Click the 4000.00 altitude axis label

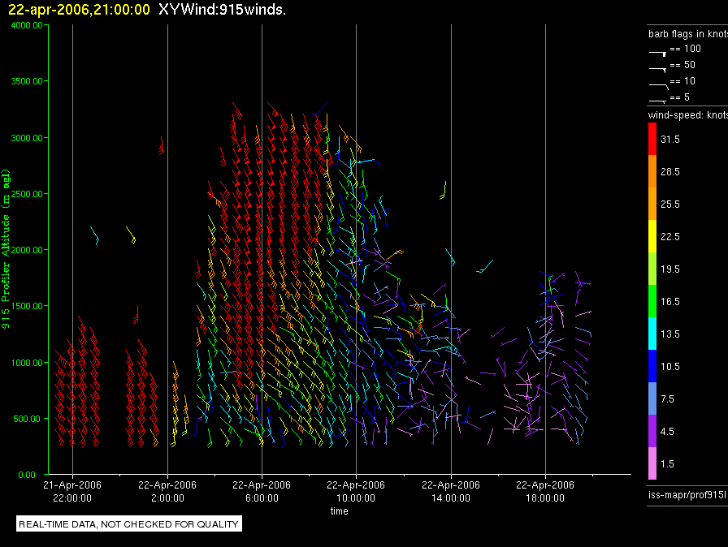(27, 25)
